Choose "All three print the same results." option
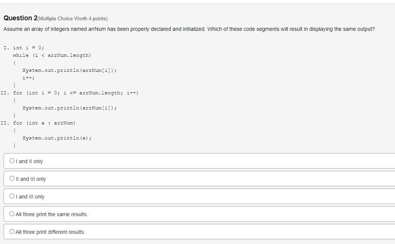 [x=12, y=213]
